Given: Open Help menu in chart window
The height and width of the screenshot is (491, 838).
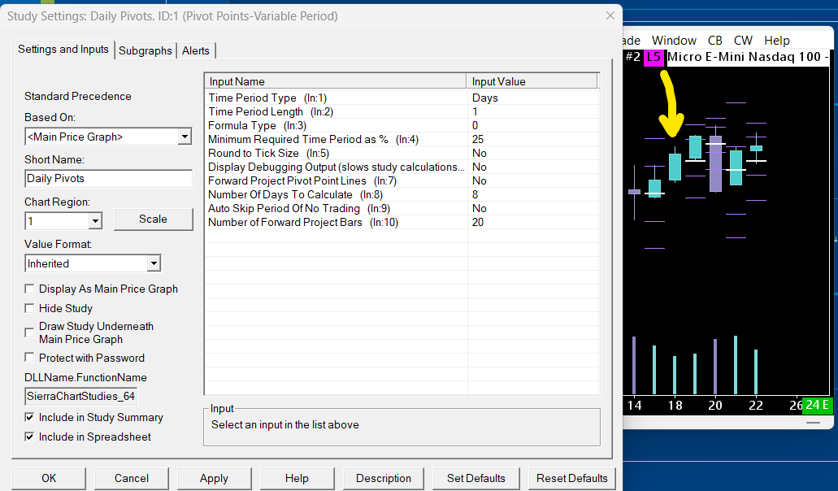Looking at the screenshot, I should (x=776, y=41).
